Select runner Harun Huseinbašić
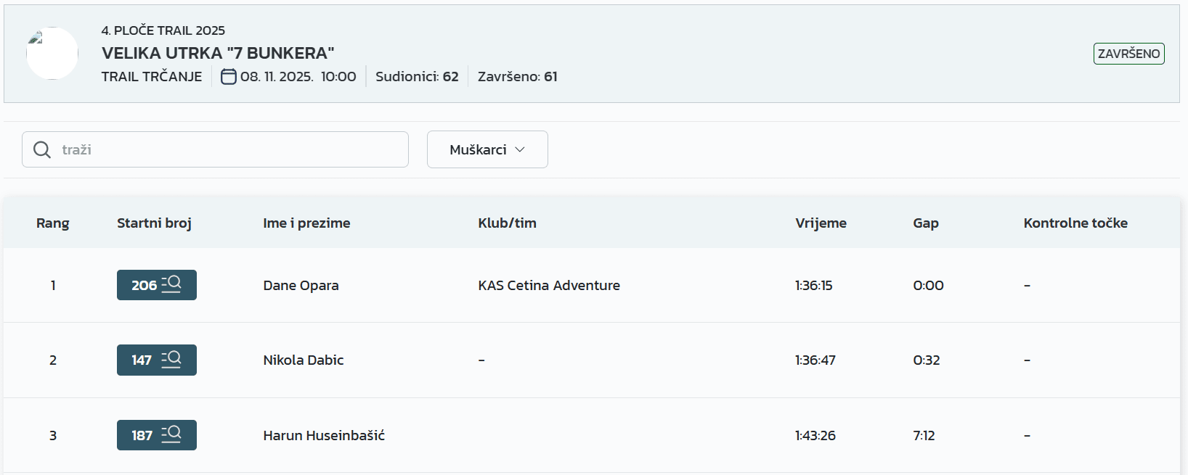1188x475 pixels. [x=324, y=435]
